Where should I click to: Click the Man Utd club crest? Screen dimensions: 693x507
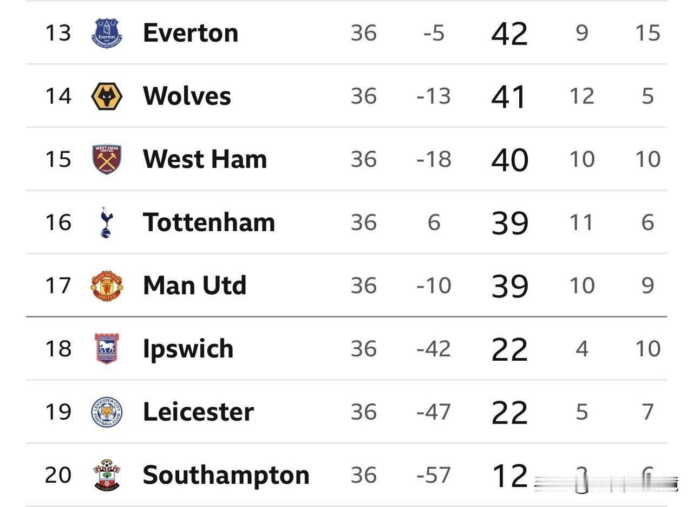coord(107,285)
